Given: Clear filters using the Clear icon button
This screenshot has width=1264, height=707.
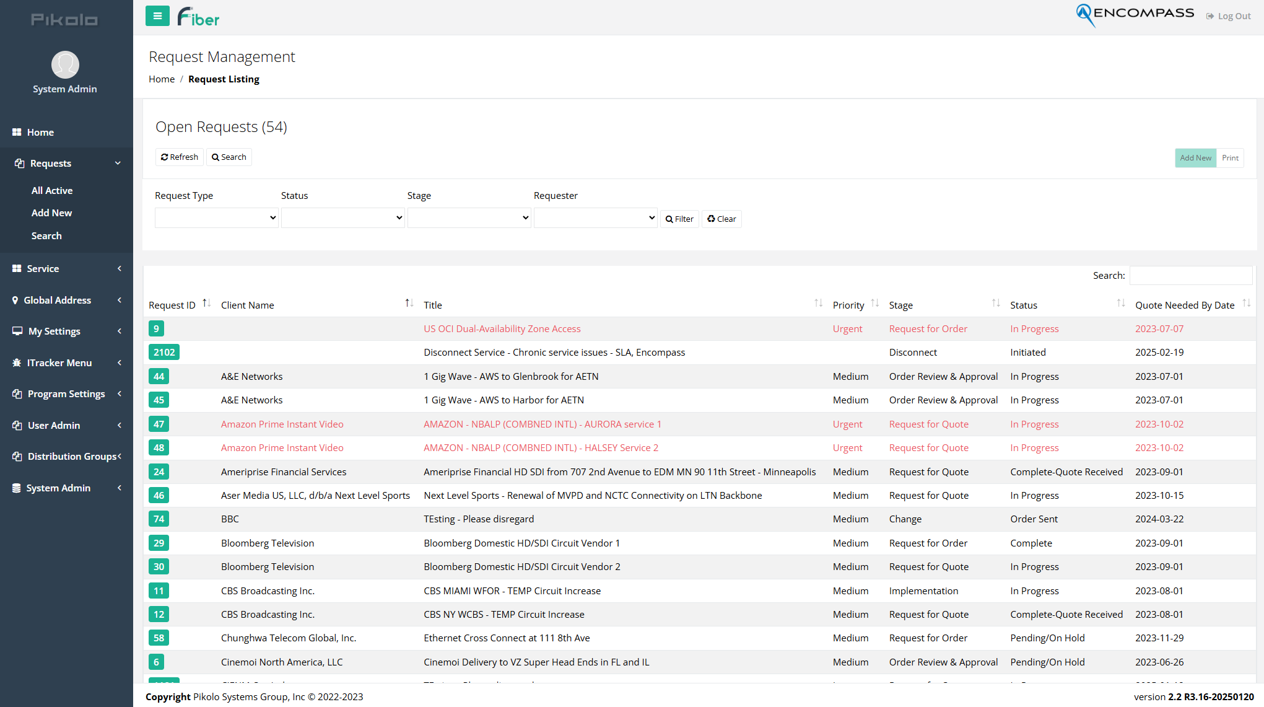Looking at the screenshot, I should [721, 219].
